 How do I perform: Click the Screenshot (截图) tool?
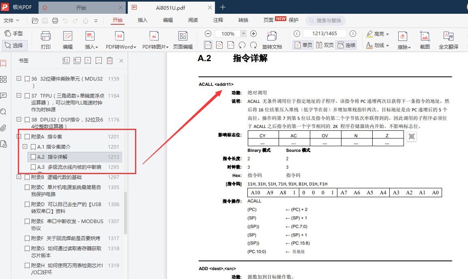click(425, 40)
